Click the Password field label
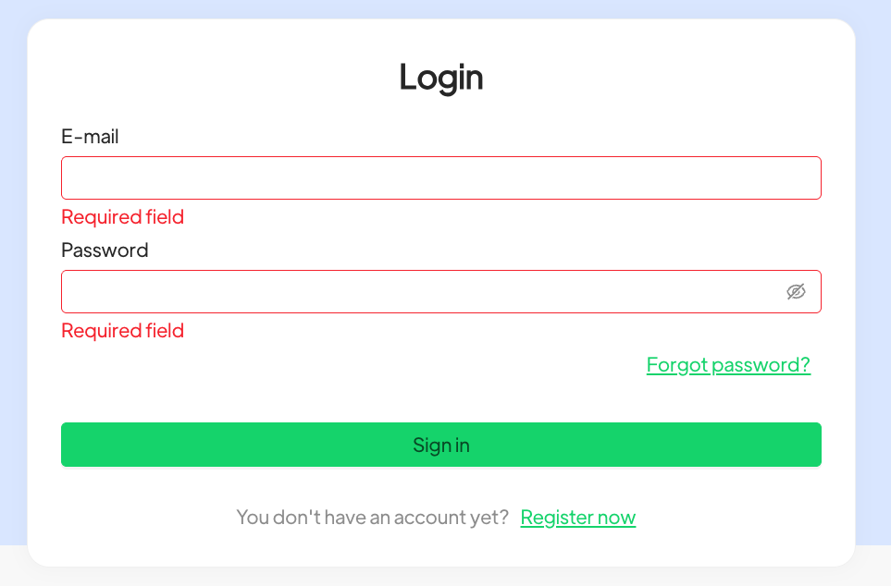 pos(105,250)
